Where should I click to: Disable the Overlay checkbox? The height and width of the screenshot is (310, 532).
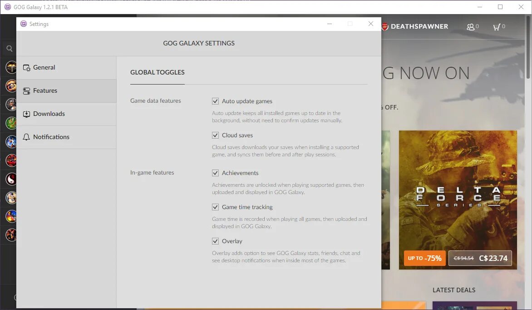pos(215,241)
